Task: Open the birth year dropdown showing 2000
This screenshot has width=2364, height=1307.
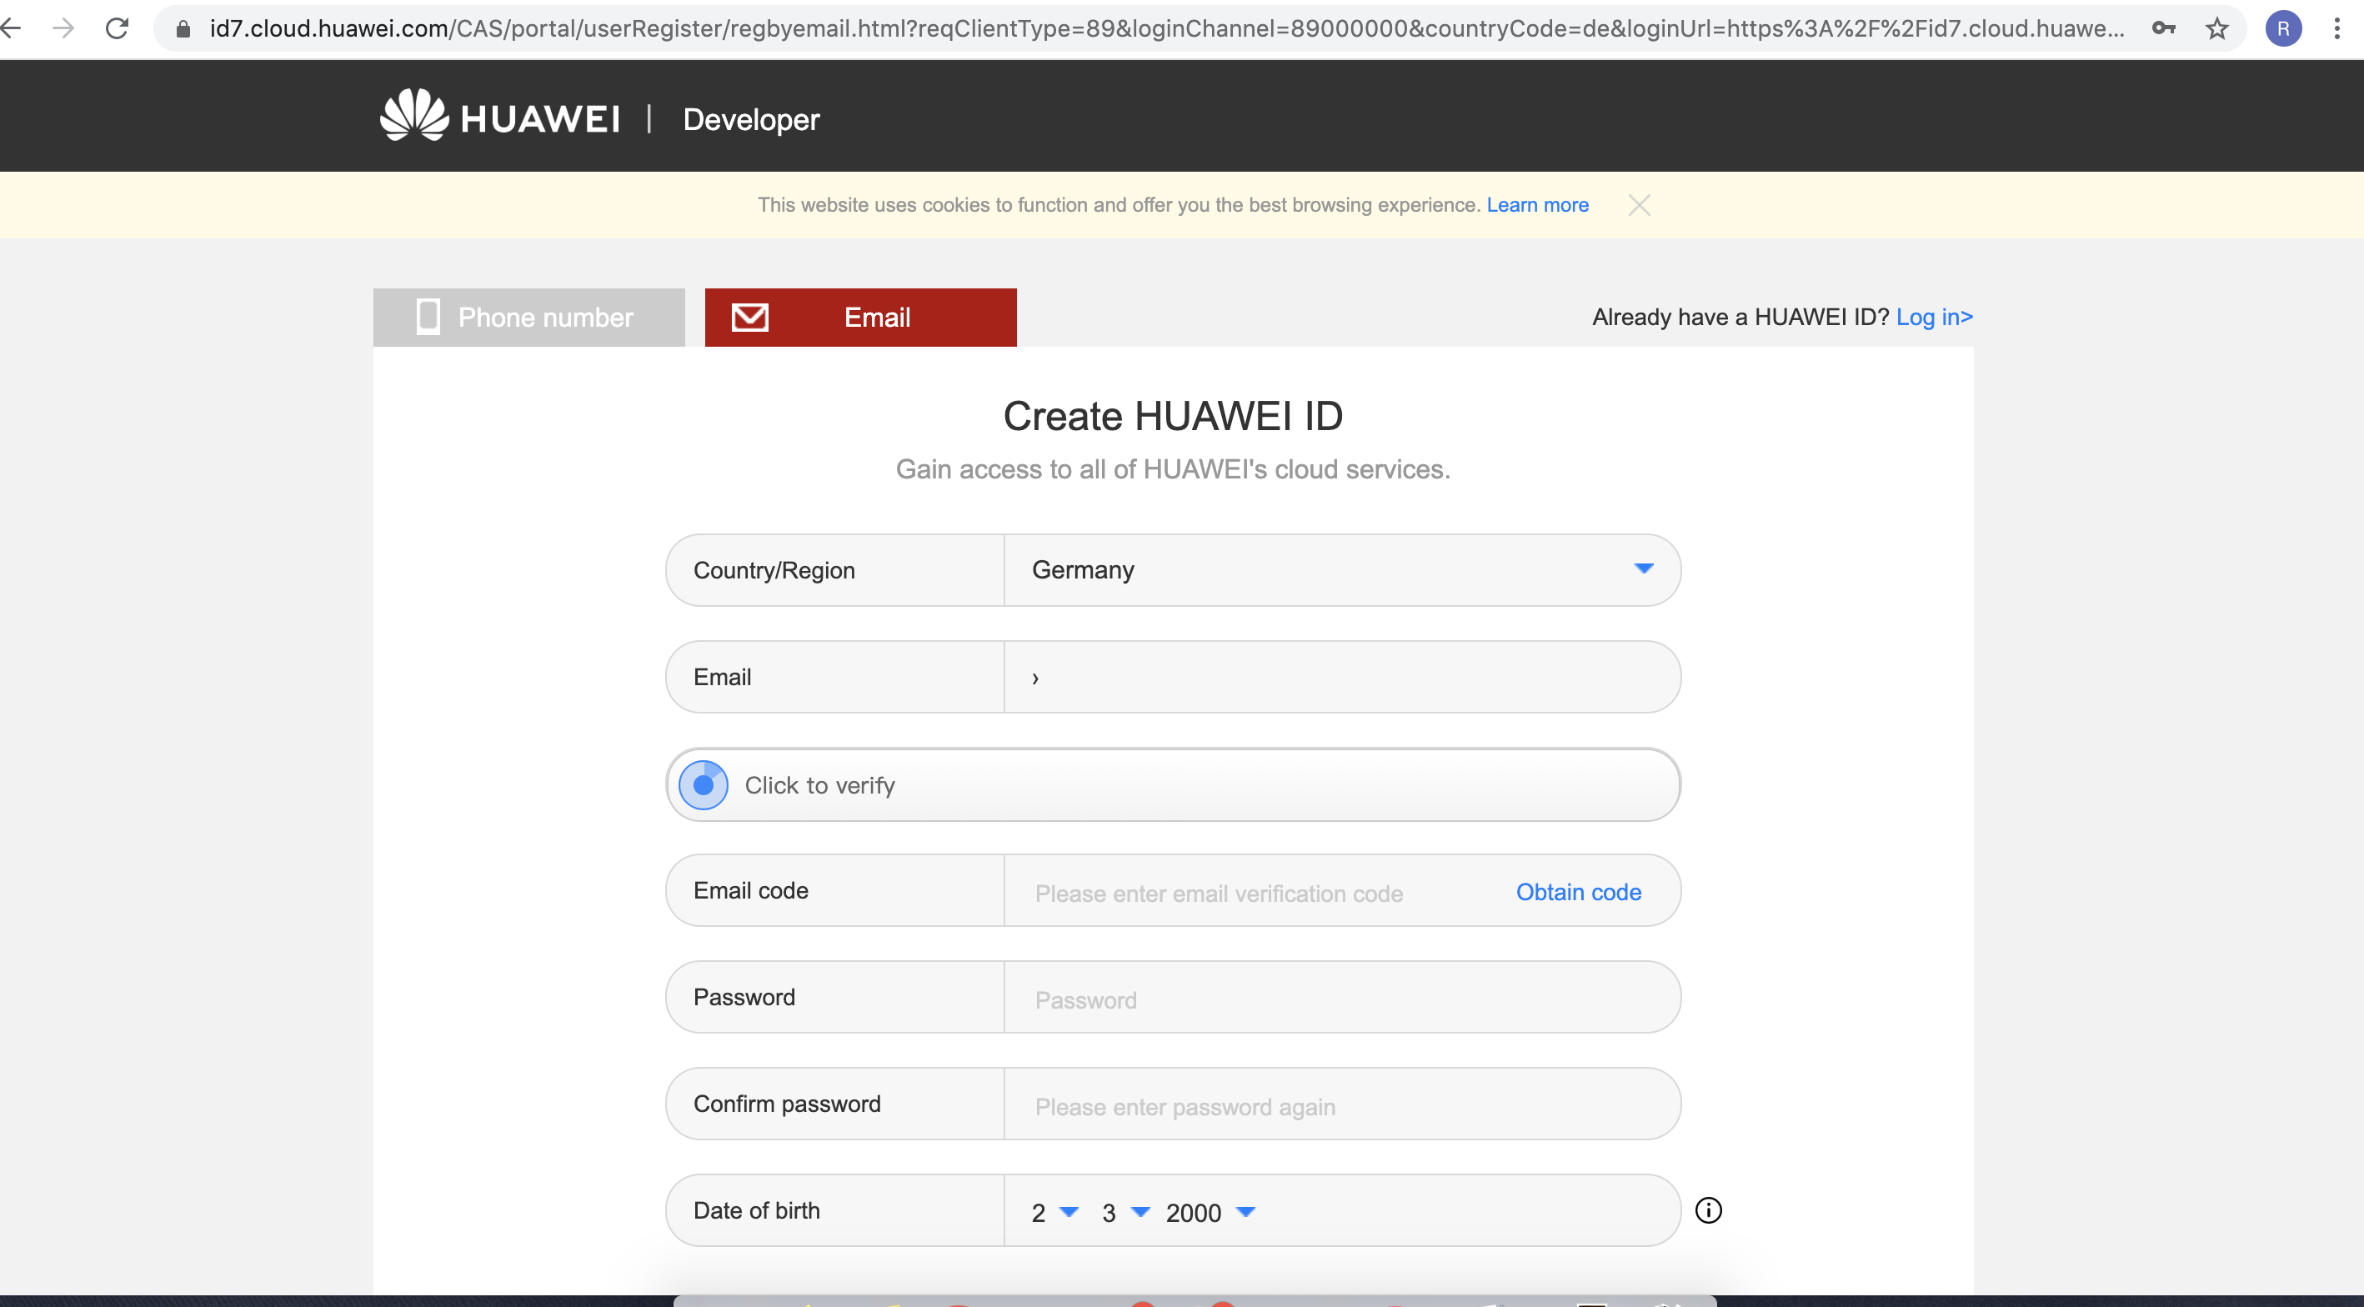Action: click(x=1210, y=1213)
